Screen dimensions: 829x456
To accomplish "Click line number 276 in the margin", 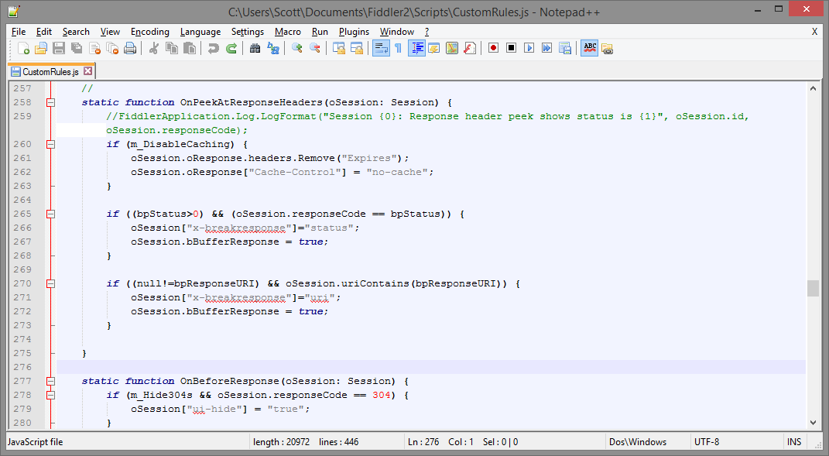I will tap(22, 367).
